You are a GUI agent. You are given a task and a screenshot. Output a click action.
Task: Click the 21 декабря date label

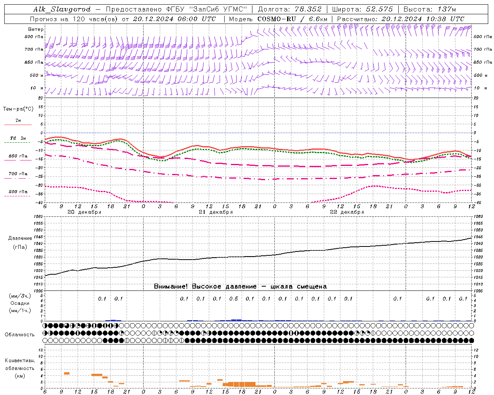click(x=216, y=212)
